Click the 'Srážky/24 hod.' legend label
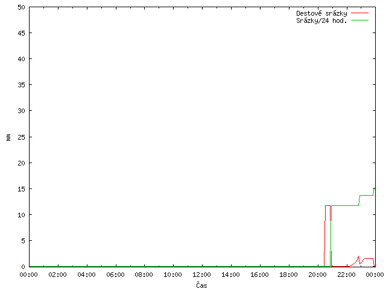The image size is (386, 289). click(x=321, y=20)
